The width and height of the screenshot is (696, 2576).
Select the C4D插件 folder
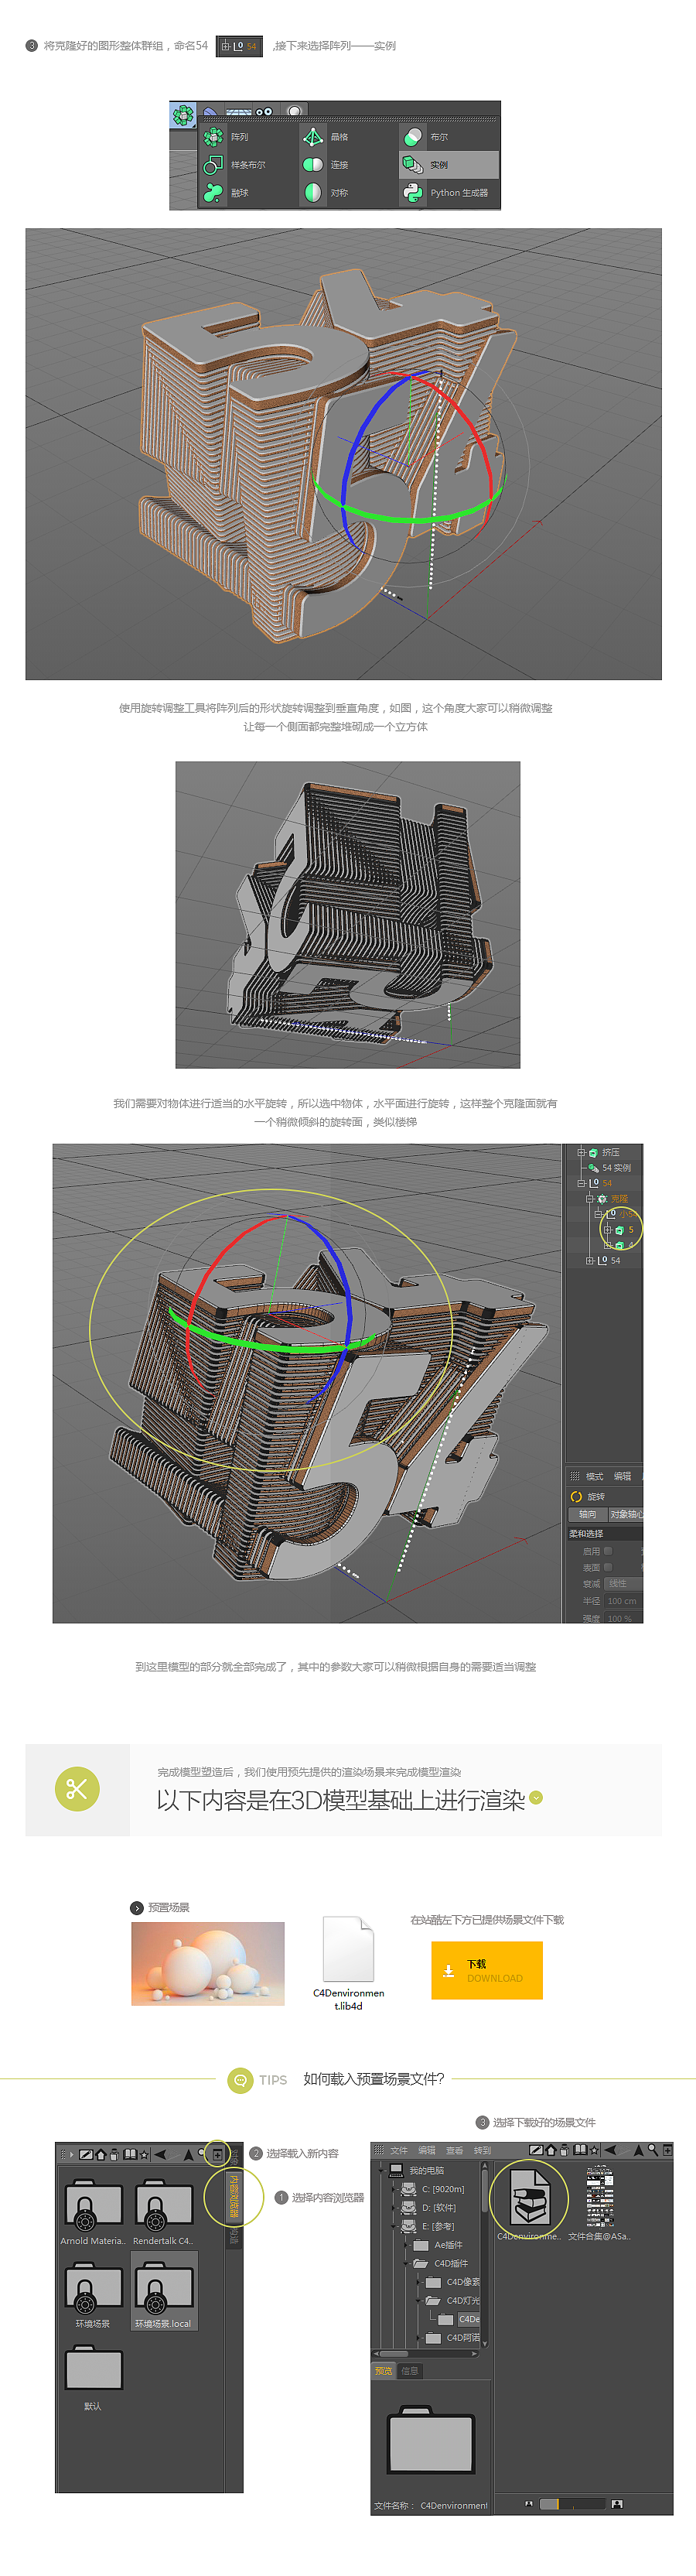(x=450, y=2263)
